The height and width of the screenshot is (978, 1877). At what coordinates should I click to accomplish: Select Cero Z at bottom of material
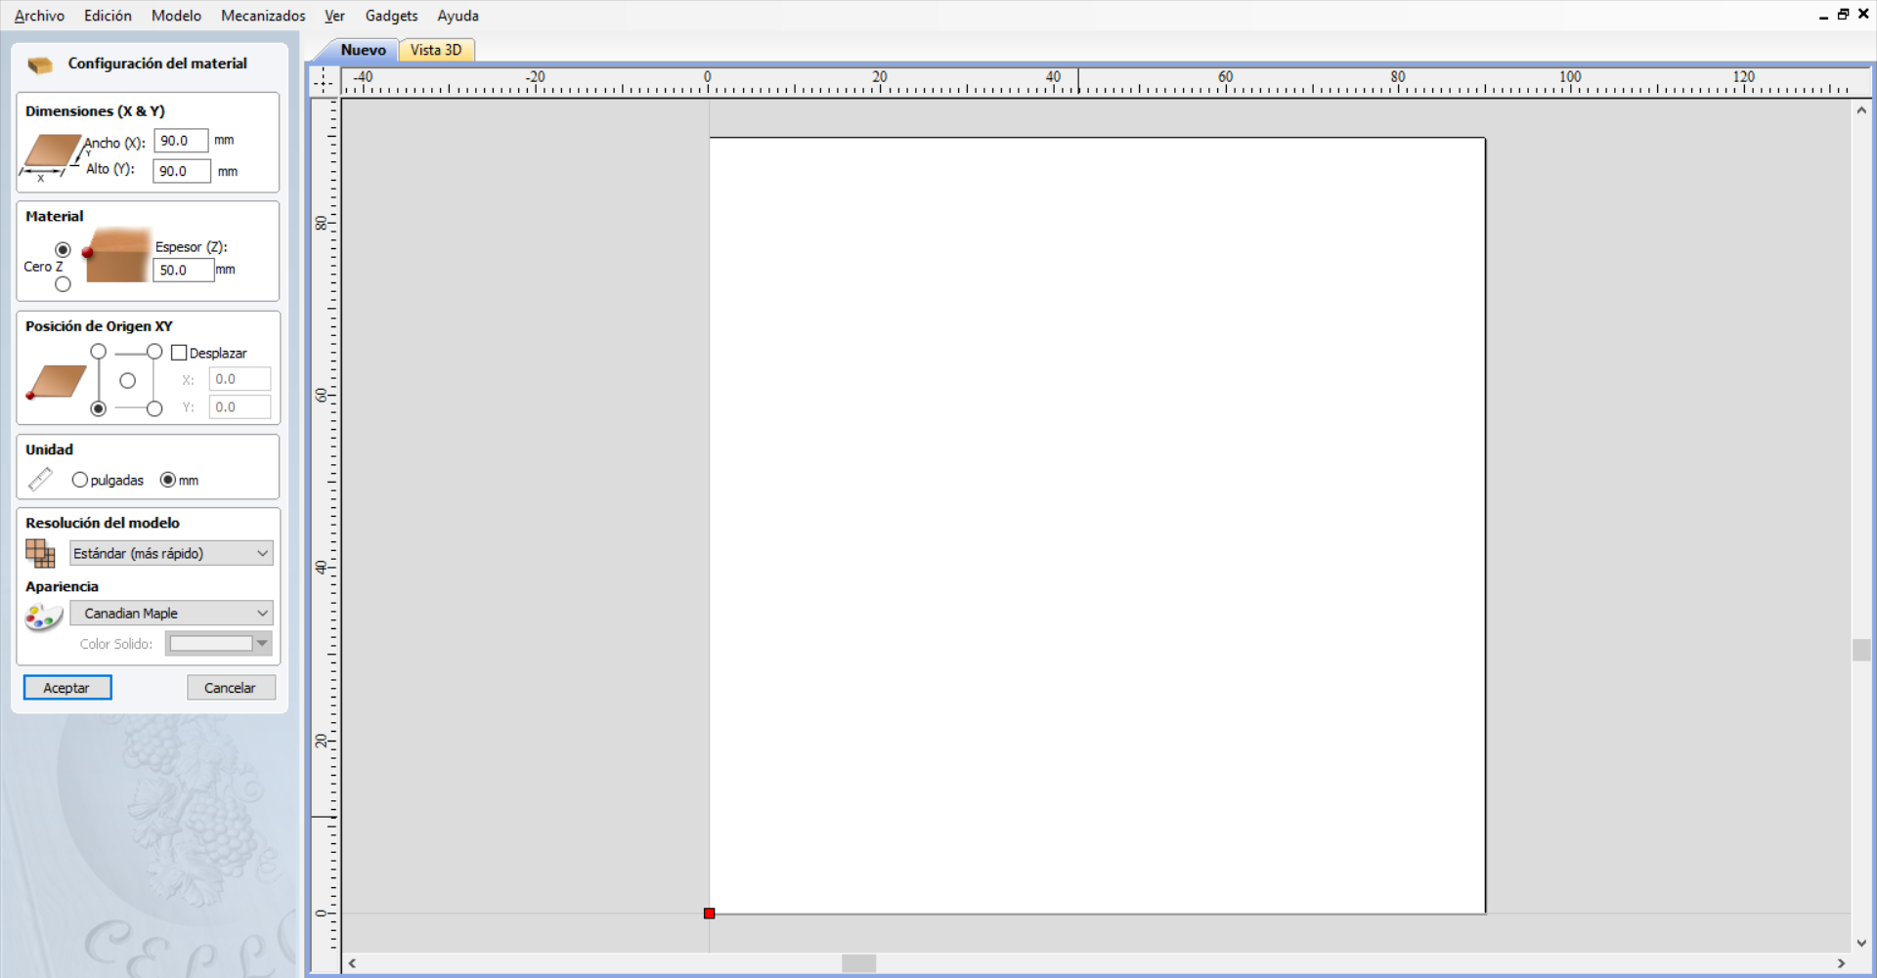click(x=63, y=284)
